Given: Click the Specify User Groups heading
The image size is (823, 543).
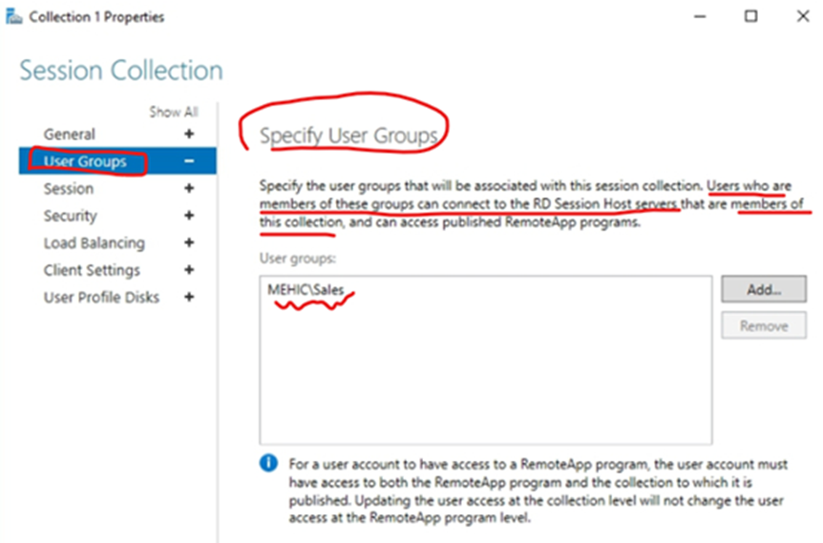Looking at the screenshot, I should (x=348, y=136).
